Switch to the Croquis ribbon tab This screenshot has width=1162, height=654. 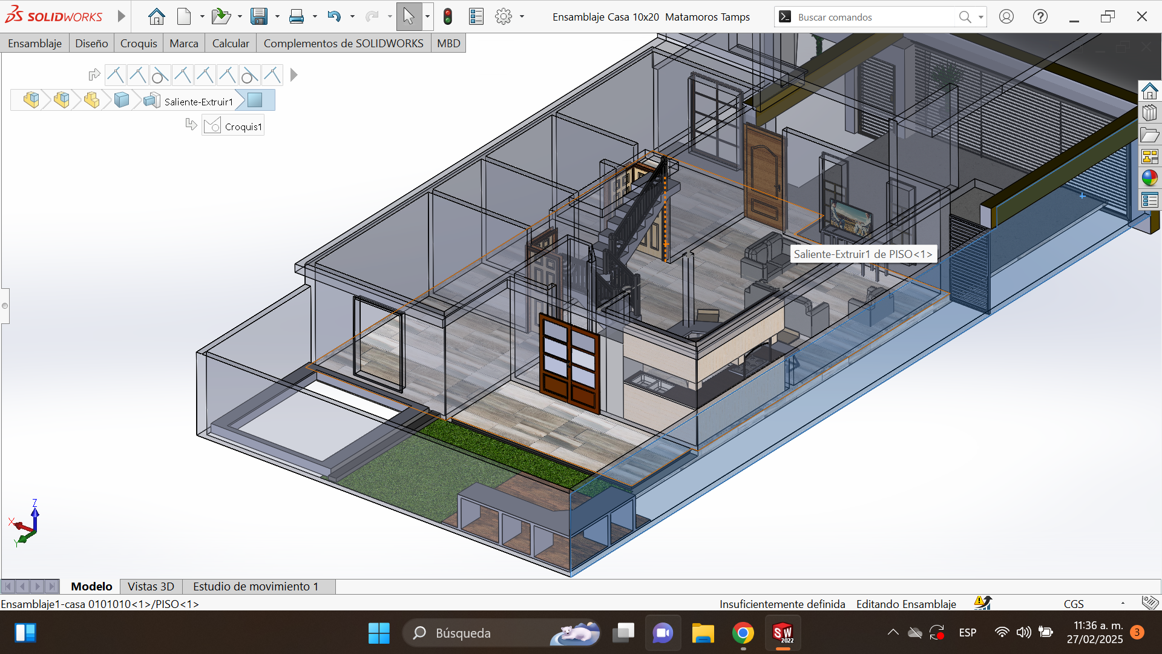tap(138, 43)
